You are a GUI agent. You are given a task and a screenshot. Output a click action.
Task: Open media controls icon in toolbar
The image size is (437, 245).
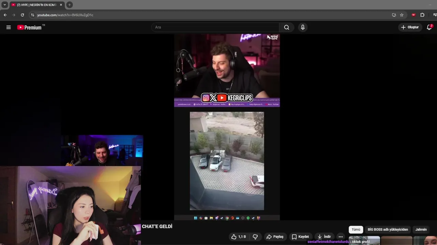click(x=435, y=15)
